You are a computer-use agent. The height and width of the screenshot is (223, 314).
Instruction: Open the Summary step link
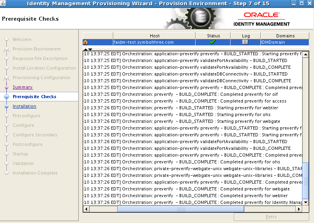(23, 87)
